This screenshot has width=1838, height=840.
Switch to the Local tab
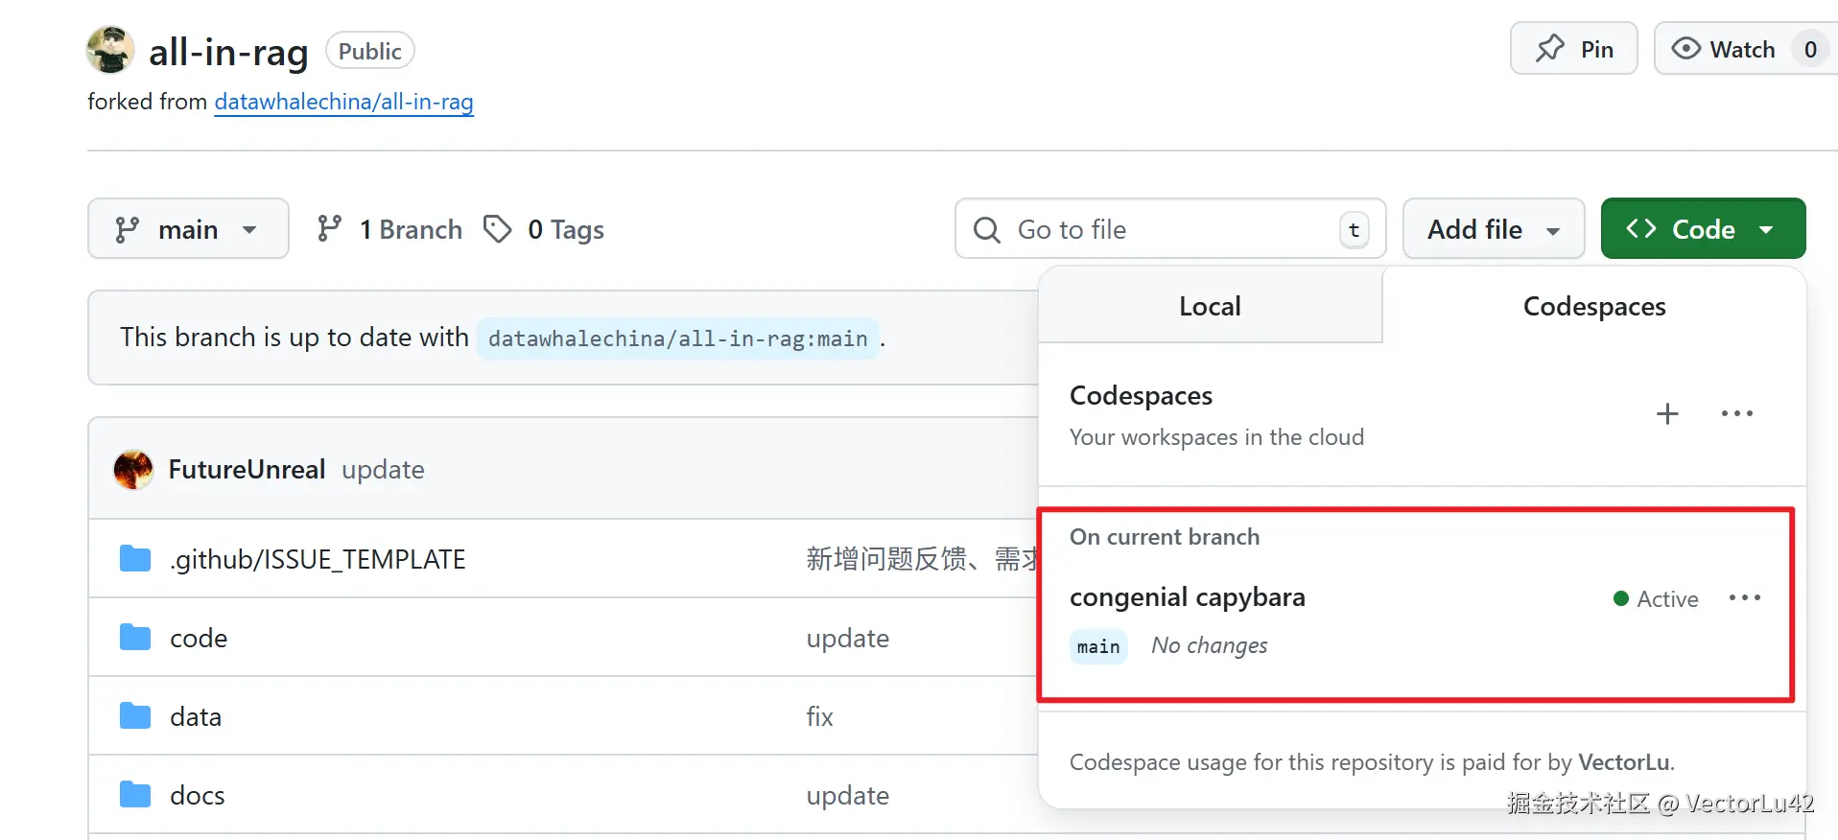[x=1210, y=306]
